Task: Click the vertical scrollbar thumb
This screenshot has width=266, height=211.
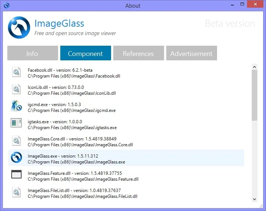Action: pos(254,95)
